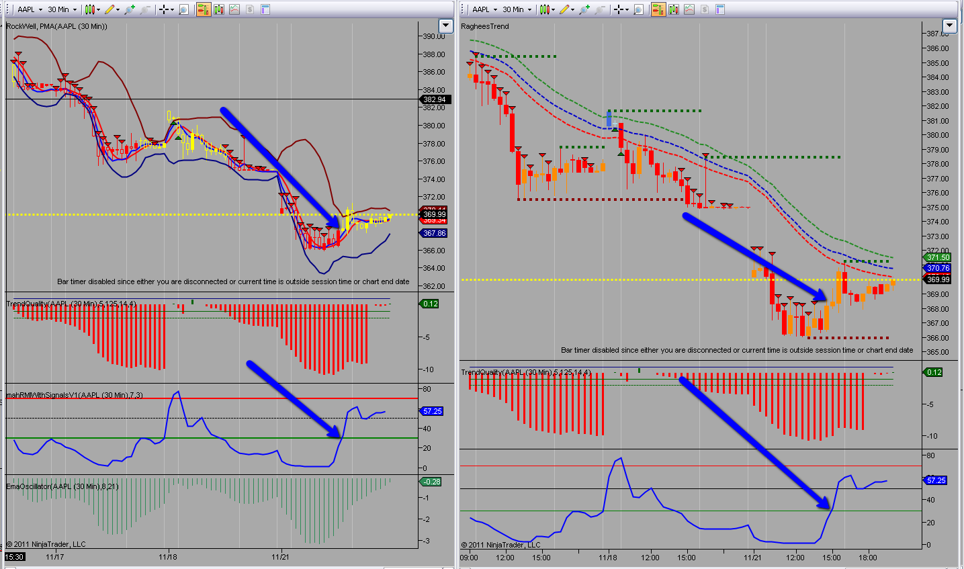Click the TrendQuality label in the left chart
Screen dimensions: 964x569
point(71,304)
